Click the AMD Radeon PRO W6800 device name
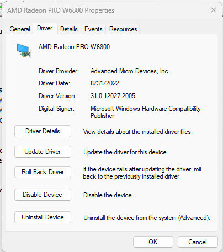223x252 pixels. click(x=74, y=47)
